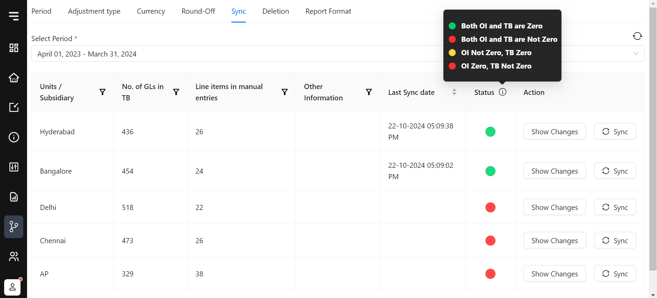Click Hyderabad's green status dot
This screenshot has height=298, width=657.
point(490,132)
